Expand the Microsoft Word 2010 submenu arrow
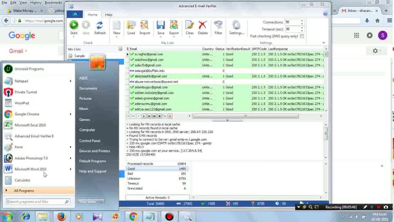 click(70, 169)
